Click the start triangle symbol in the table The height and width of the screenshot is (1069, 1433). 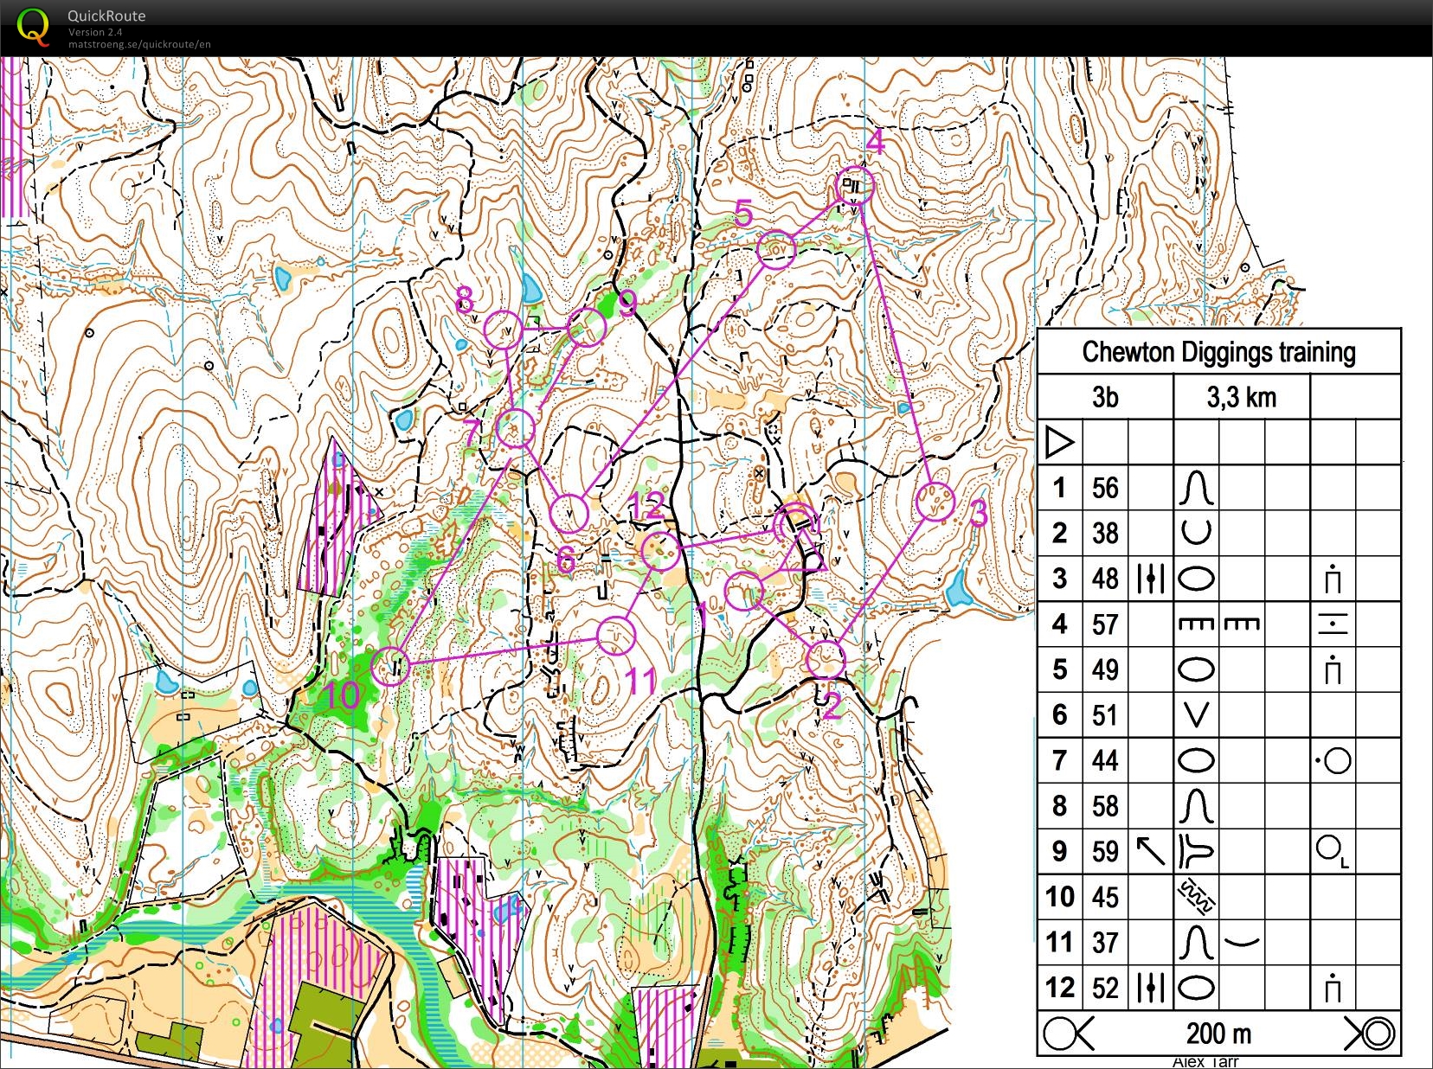click(x=1059, y=443)
